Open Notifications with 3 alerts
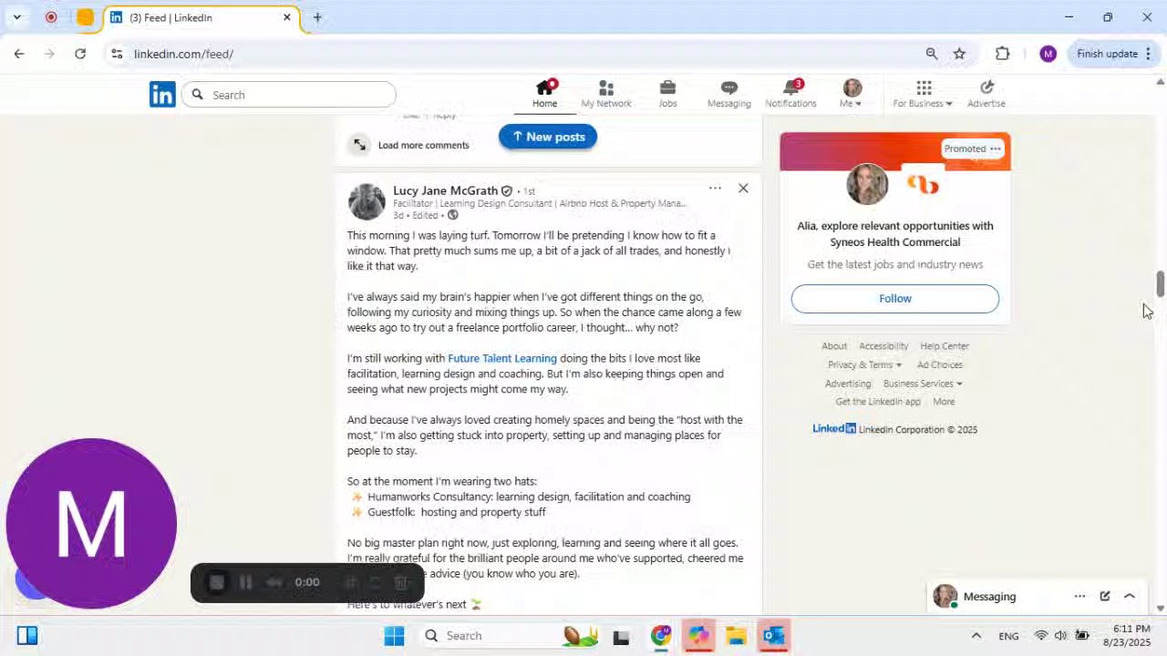This screenshot has height=656, width=1167. (790, 94)
